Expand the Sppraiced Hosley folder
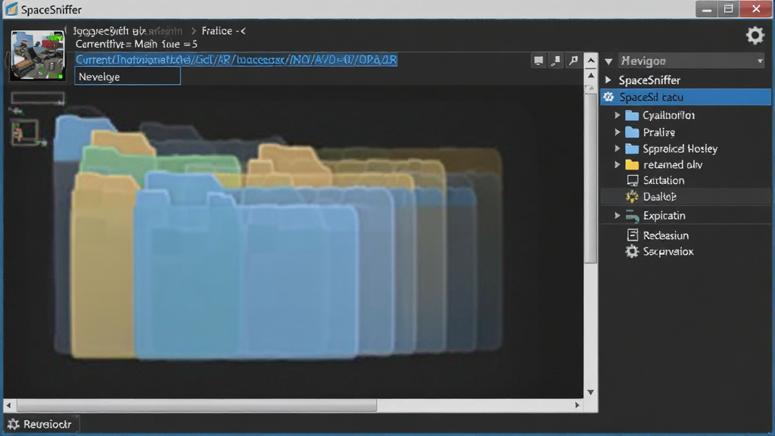This screenshot has height=436, width=775. tap(618, 148)
